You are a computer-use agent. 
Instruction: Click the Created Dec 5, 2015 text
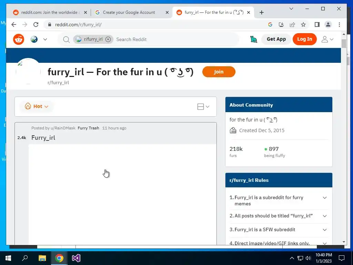[x=262, y=130]
